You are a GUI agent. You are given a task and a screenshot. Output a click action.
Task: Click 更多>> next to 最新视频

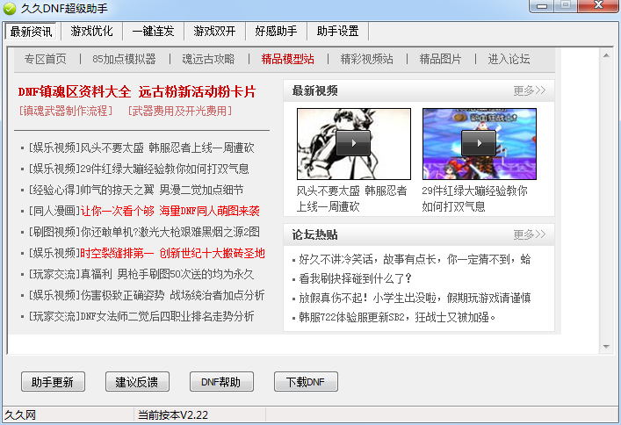pyautogui.click(x=530, y=90)
